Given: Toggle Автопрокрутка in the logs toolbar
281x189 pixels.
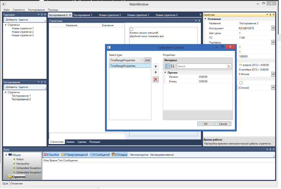Looking at the screenshot, I should [139, 154].
